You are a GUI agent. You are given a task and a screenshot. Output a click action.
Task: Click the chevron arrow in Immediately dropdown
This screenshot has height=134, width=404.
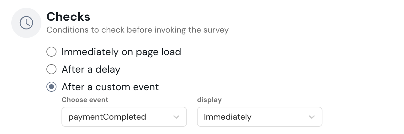[312, 117]
